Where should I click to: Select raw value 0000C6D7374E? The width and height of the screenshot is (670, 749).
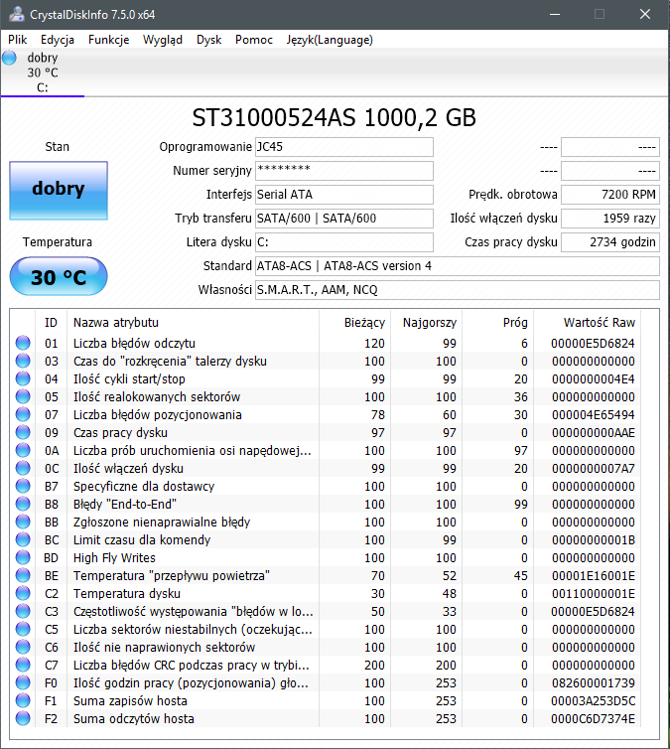pyautogui.click(x=594, y=719)
